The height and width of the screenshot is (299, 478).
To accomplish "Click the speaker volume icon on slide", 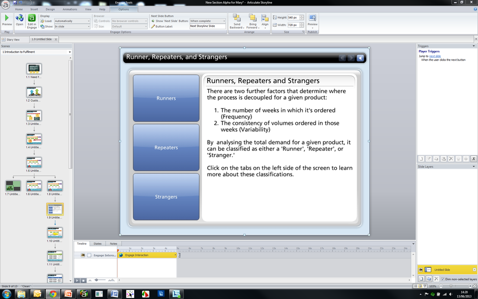I will (x=361, y=58).
